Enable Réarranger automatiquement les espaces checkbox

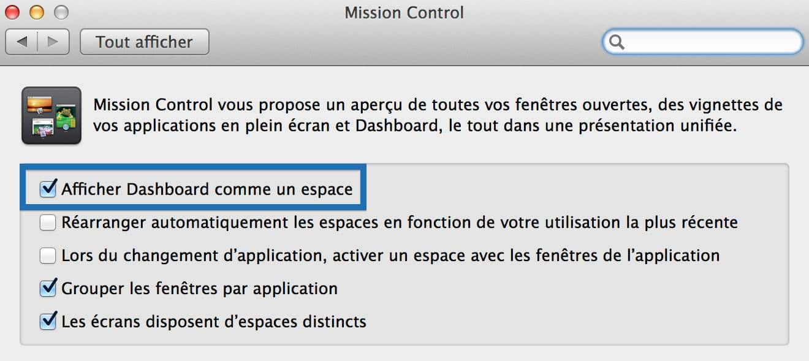[48, 222]
